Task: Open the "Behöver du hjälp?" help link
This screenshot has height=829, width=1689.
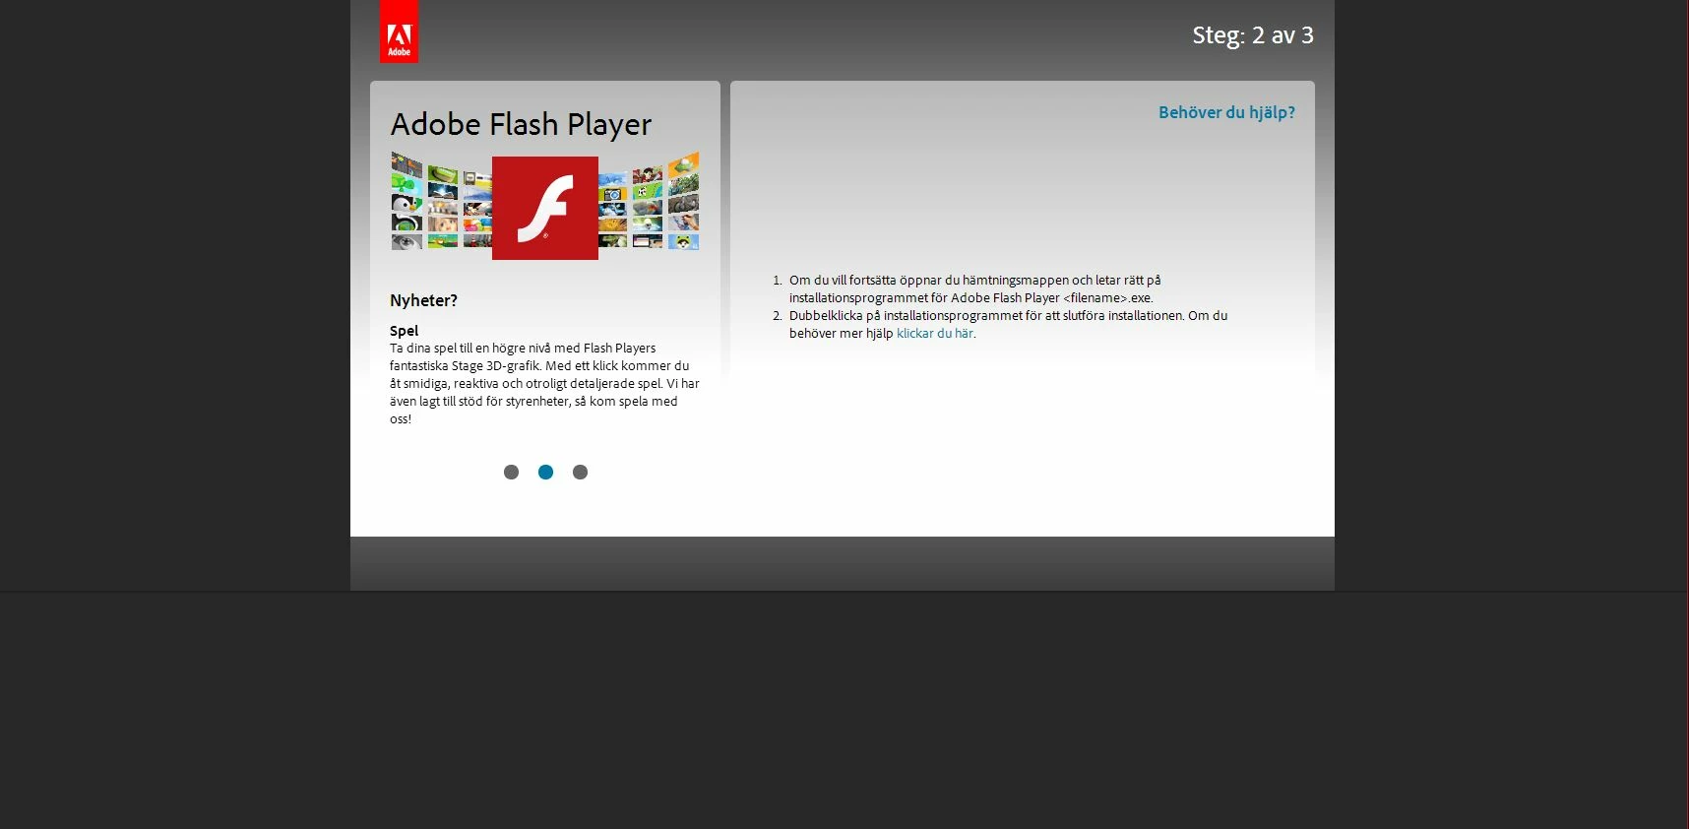Action: [1226, 112]
